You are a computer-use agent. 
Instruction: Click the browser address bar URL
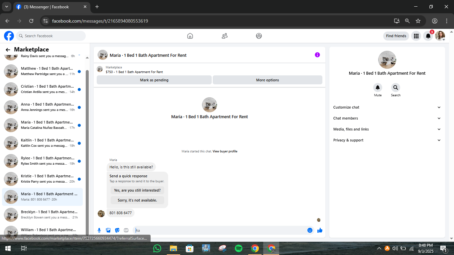pos(100,21)
